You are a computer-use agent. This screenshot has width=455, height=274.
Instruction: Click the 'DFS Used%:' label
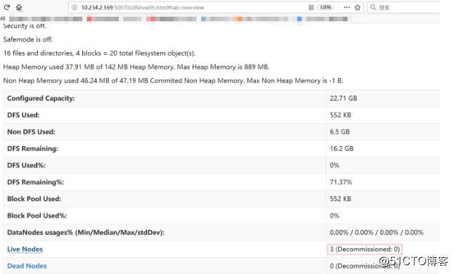27,165
